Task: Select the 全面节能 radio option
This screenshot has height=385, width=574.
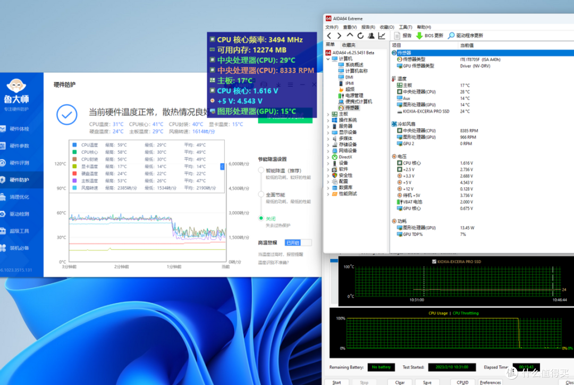Action: pyautogui.click(x=261, y=195)
